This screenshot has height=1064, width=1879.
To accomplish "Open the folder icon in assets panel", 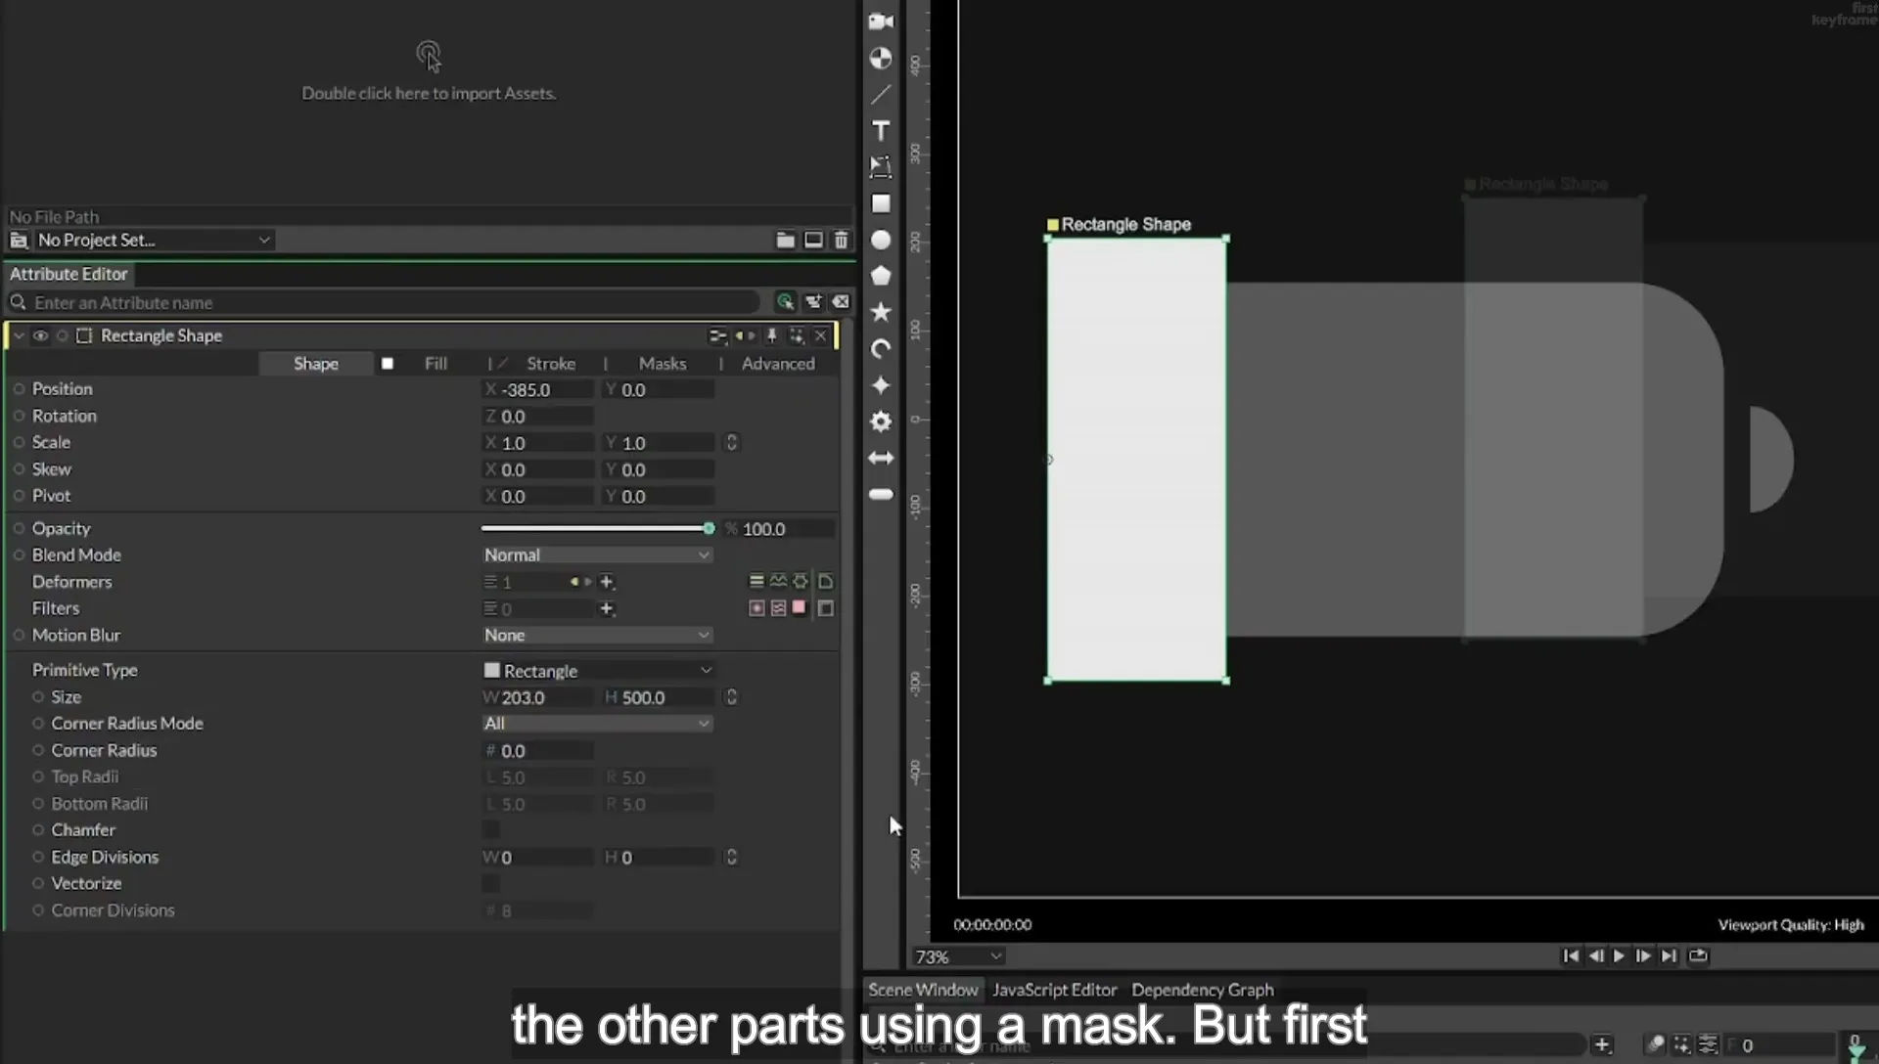I will click(785, 240).
